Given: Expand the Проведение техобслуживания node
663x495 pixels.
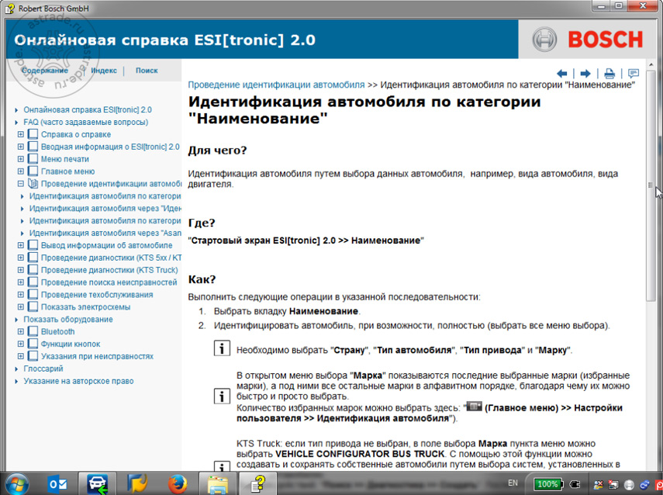Looking at the screenshot, I should pyautogui.click(x=20, y=294).
